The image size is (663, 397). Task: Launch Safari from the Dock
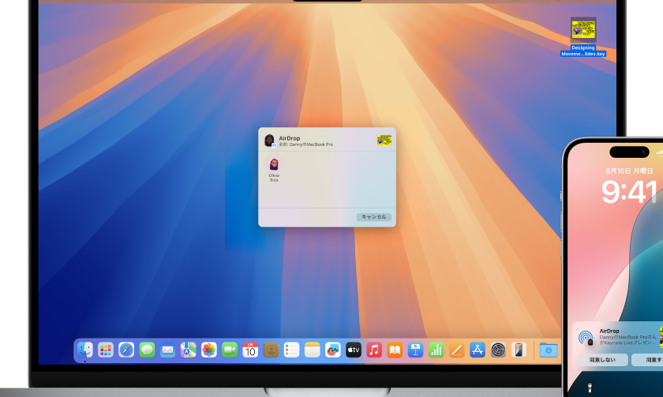click(126, 350)
